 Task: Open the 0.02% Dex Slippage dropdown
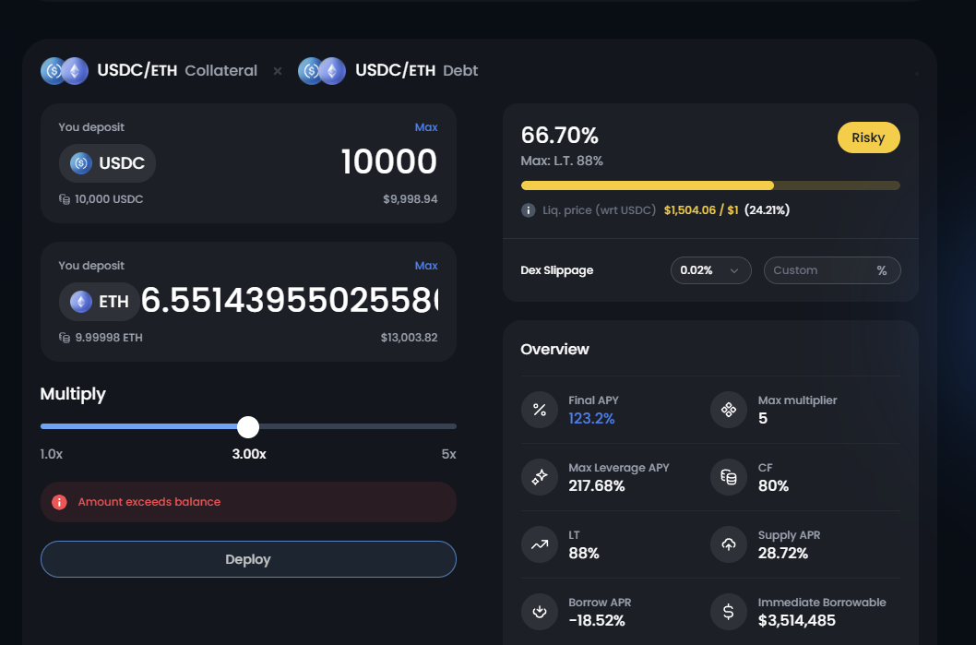[x=711, y=270]
